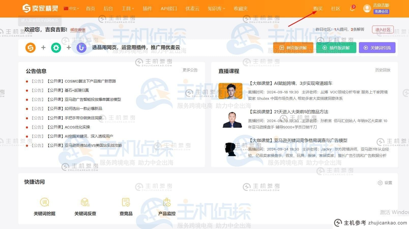Image resolution: width=409 pixels, height=229 pixels.
Task: Click the 丛博 lecturer thumbnail
Action: tap(230, 91)
